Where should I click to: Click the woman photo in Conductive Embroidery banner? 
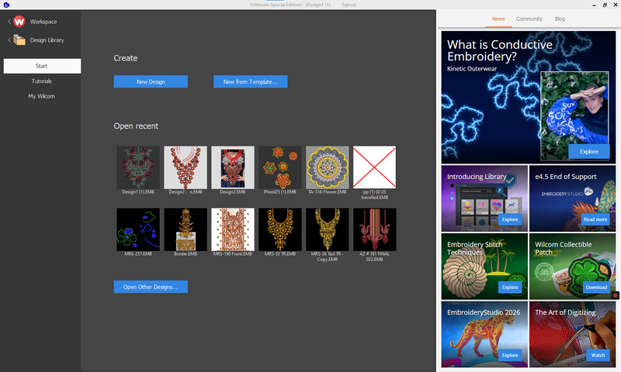coord(574,115)
